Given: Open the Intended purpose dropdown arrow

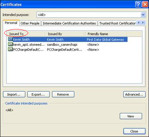Looking at the screenshot, I should (143, 15).
